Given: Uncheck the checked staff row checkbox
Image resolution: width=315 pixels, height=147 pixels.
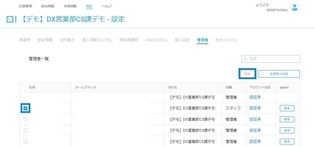Looking at the screenshot, I should [x=25, y=108].
